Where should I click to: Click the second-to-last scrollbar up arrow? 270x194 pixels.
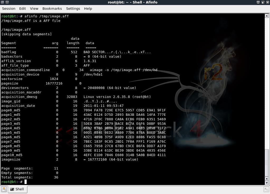click(267, 179)
